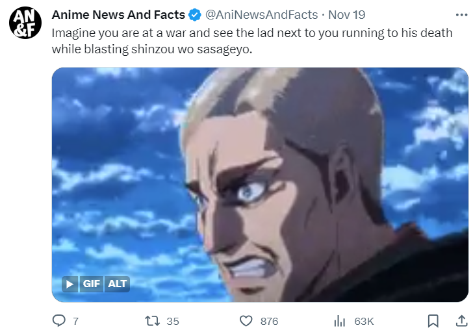Like the tweet with heart icon
This screenshot has height=332, width=473.
pos(246,321)
